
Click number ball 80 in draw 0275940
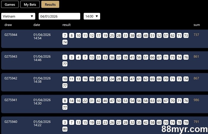pos(65,129)
